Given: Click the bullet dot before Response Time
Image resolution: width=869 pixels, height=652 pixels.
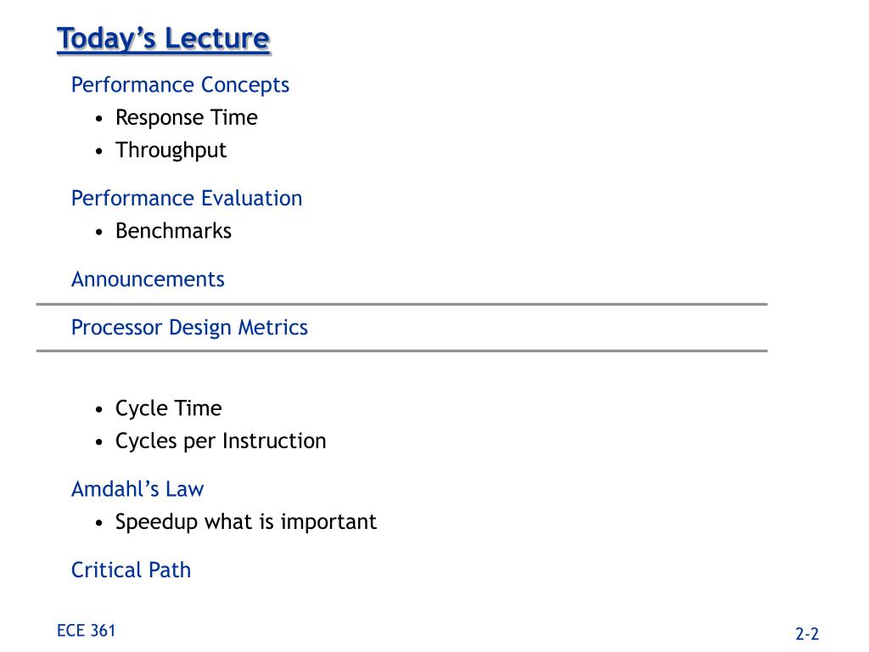Looking at the screenshot, I should tap(99, 119).
